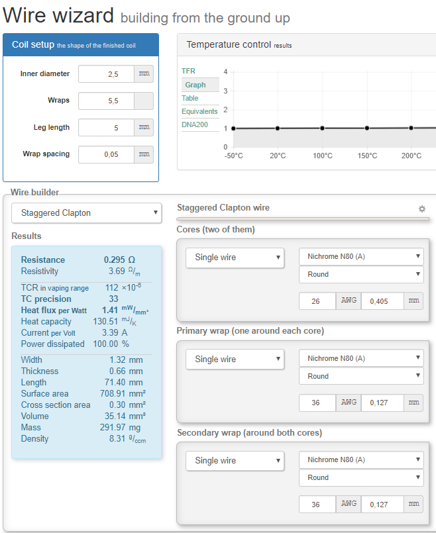Viewport: 436px width, 533px height.
Task: Click the Primary wrap diameter mm field
Action: tap(383, 403)
